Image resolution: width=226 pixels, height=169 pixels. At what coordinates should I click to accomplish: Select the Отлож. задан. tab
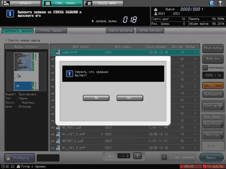(51, 30)
